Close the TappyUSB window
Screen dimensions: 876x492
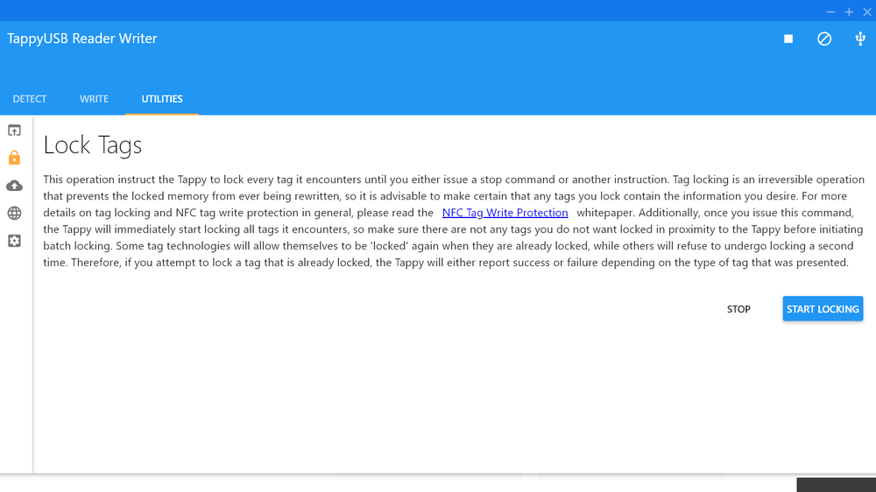[867, 11]
